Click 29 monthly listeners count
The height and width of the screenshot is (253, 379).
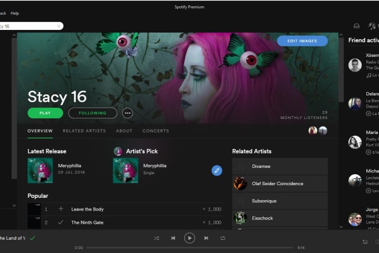click(324, 113)
